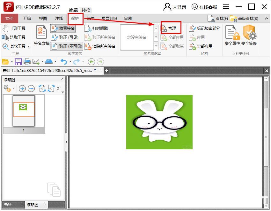Select page 1 thumbnail
This screenshot has height=211, width=271.
coord(24,114)
